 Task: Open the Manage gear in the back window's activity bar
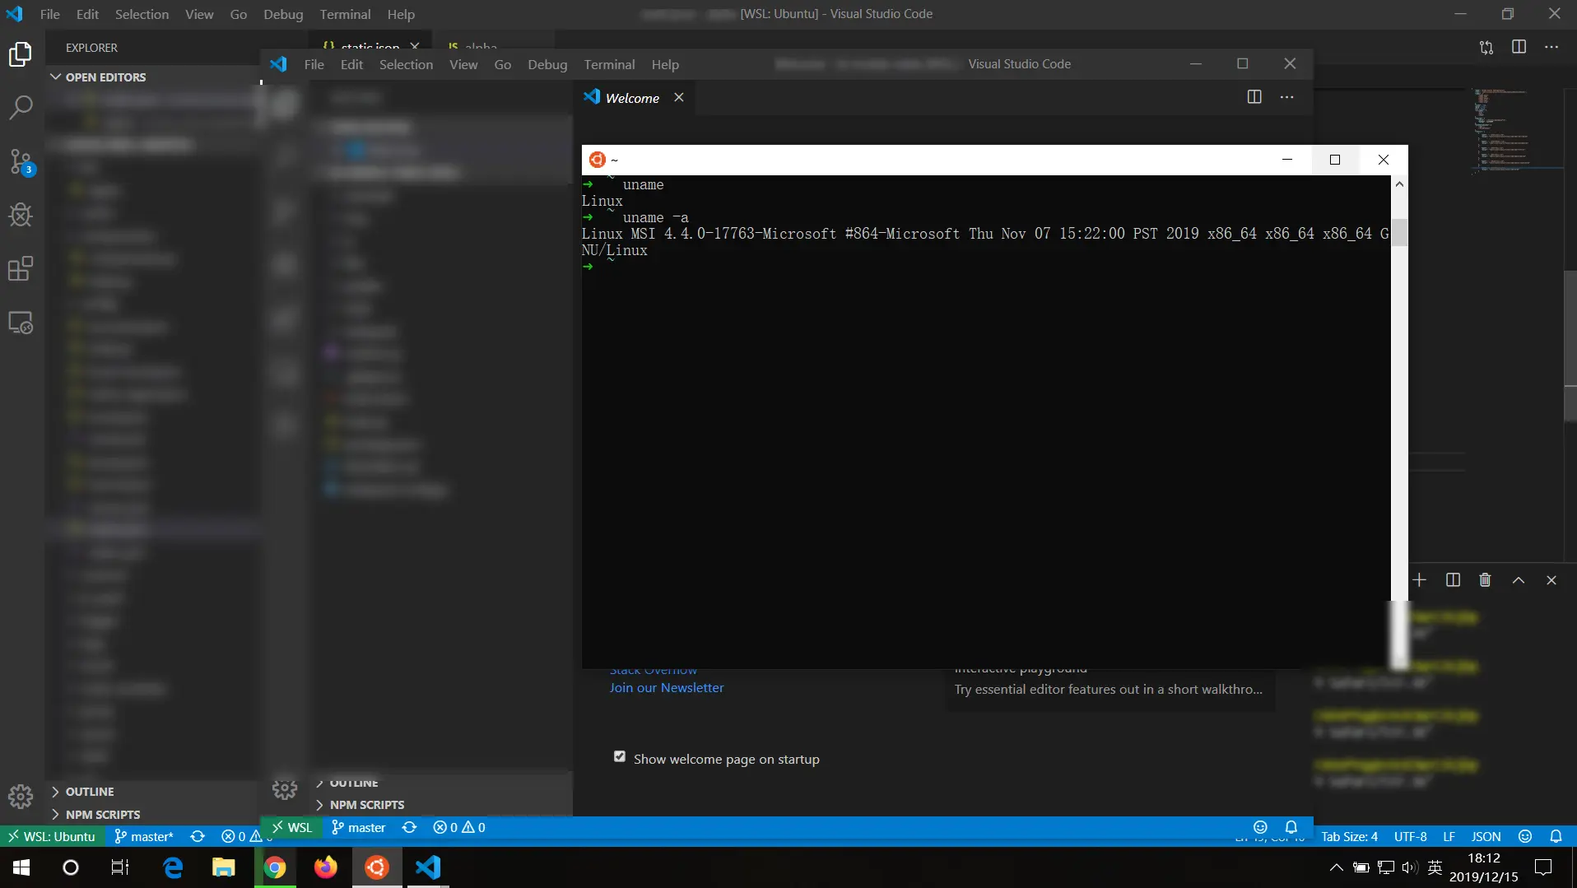click(x=21, y=796)
